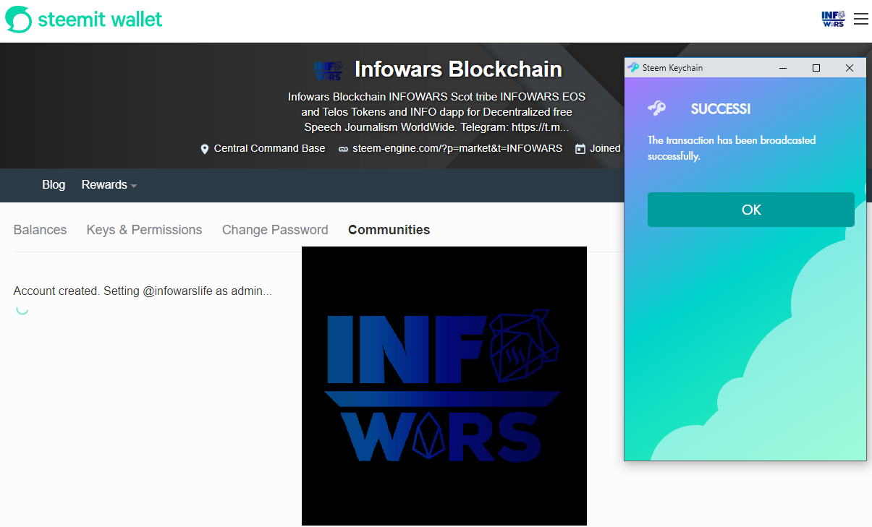This screenshot has height=527, width=872.
Task: Open the hamburger menu in the top-right
Action: (860, 19)
